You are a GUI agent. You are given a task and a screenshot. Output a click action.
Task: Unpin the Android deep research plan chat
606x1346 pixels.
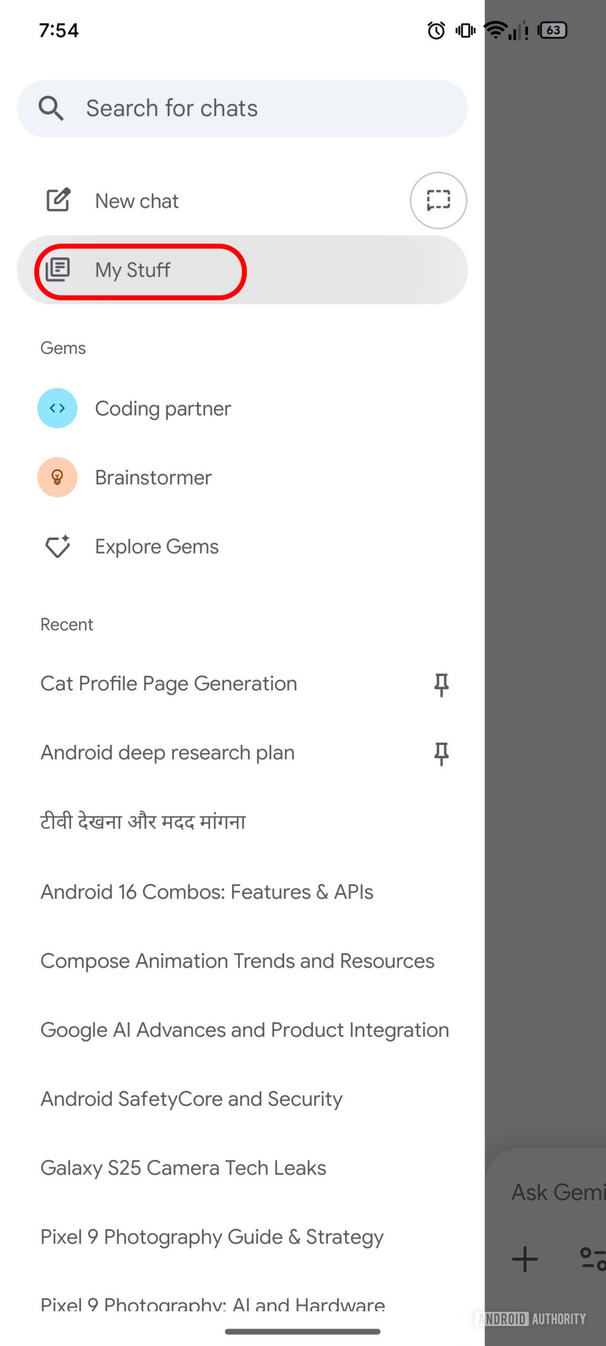(442, 753)
